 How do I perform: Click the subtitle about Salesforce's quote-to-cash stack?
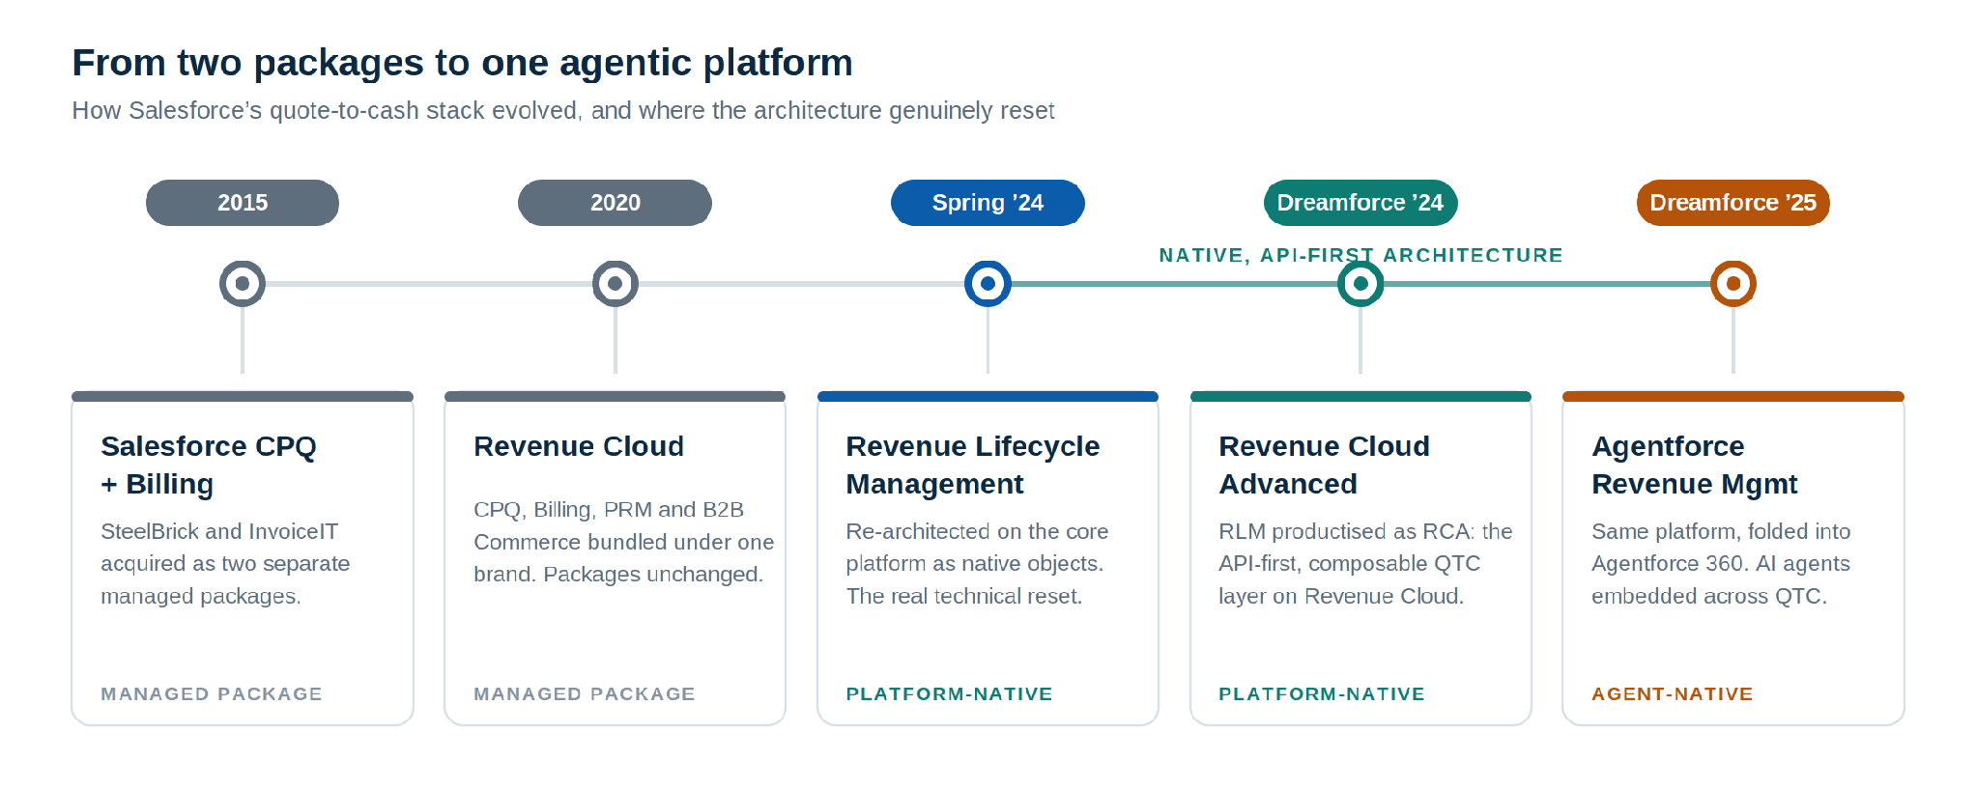click(563, 111)
